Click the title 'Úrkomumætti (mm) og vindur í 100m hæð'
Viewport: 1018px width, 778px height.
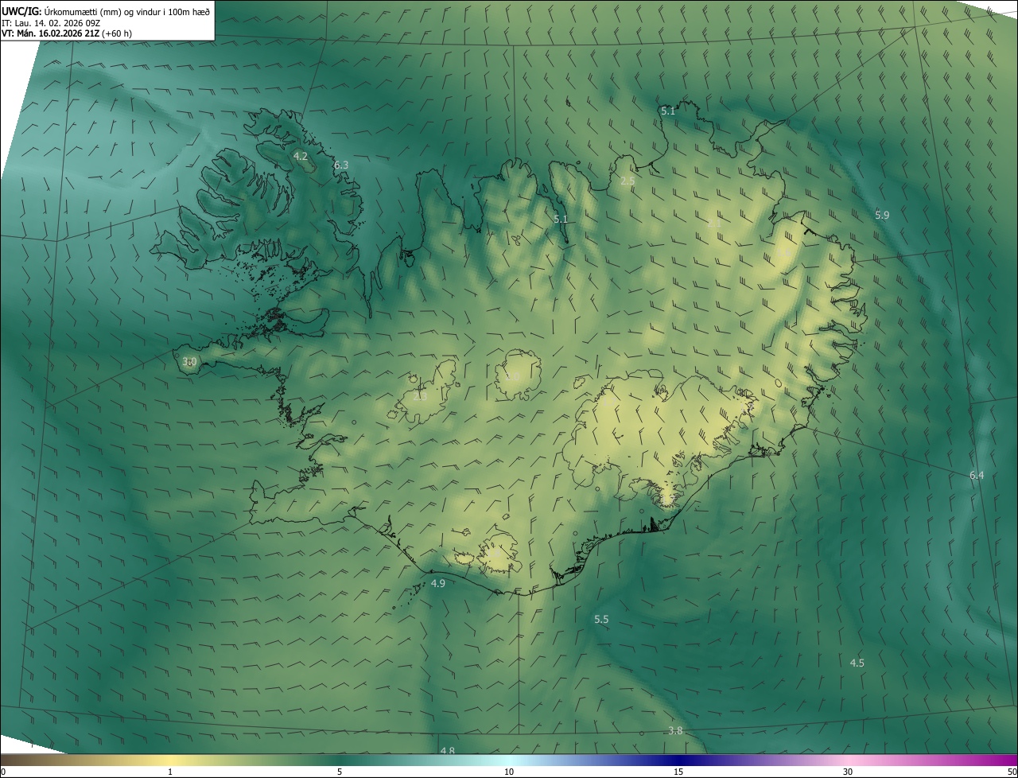coord(127,11)
